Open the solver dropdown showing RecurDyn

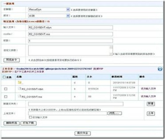[x=49, y=10]
